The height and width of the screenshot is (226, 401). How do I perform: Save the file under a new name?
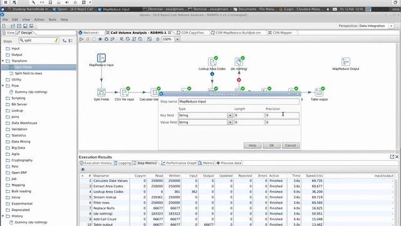tap(31, 26)
